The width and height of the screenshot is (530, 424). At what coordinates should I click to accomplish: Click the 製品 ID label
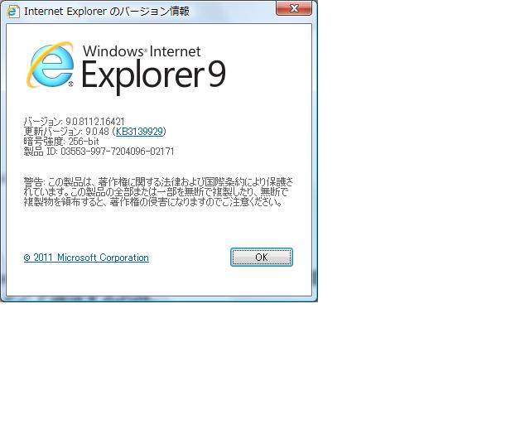click(39, 152)
